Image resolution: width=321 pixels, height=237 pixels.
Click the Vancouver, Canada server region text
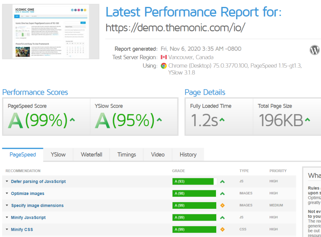(x=191, y=57)
